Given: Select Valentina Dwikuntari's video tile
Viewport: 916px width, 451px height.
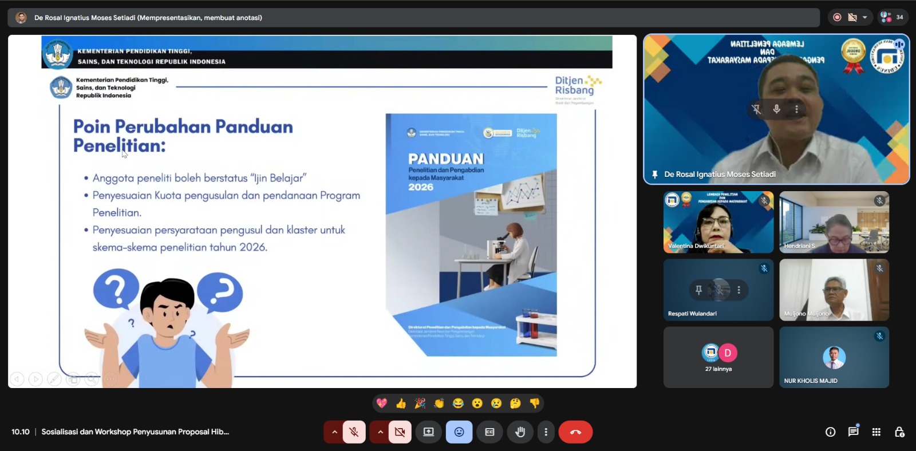Looking at the screenshot, I should click(718, 222).
